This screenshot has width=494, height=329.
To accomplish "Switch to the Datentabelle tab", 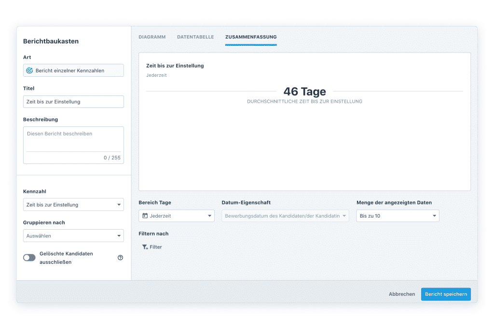I will tap(195, 37).
